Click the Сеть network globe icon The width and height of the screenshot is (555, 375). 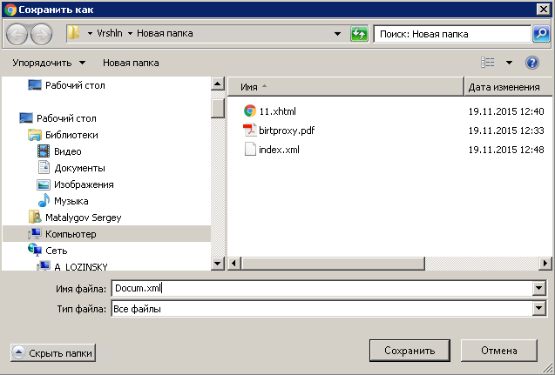pos(35,250)
